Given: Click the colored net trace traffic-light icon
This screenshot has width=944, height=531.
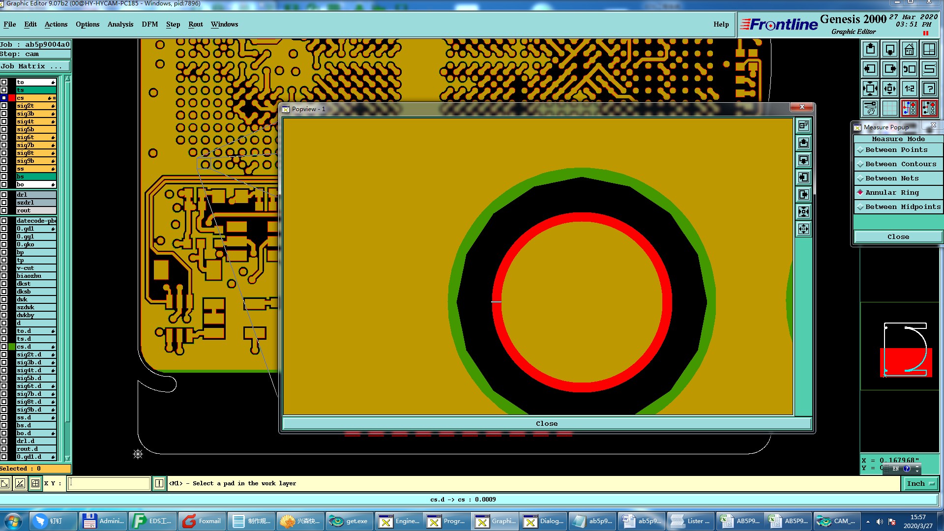Looking at the screenshot, I should coord(910,108).
